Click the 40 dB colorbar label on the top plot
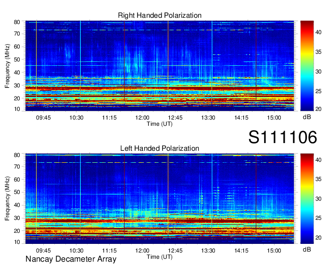Screen dimensions: 327x265 point(318,32)
